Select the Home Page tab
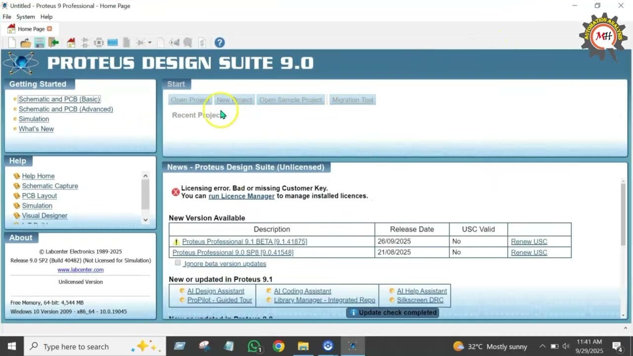This screenshot has height=356, width=633. [31, 29]
